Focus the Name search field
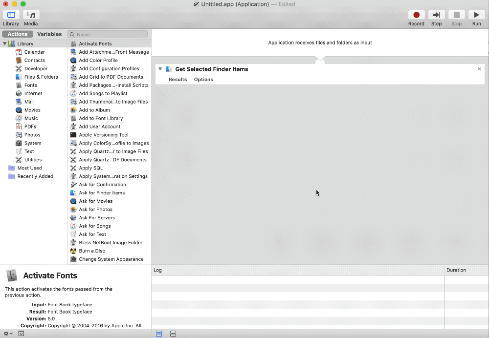 108,34
